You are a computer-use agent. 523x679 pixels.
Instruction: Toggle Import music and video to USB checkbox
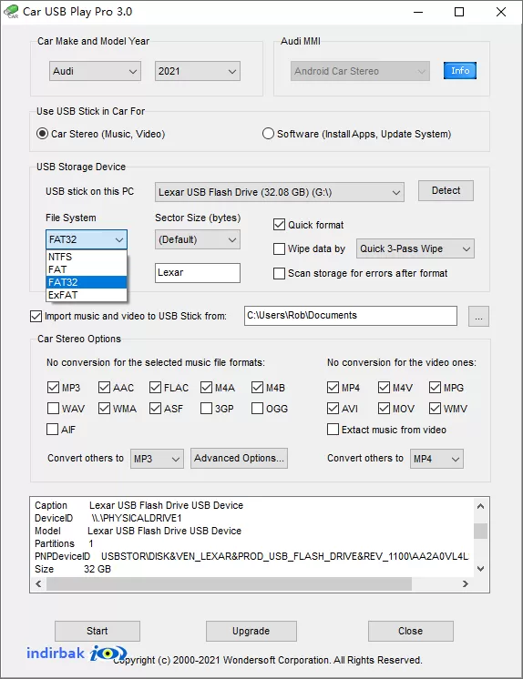36,316
